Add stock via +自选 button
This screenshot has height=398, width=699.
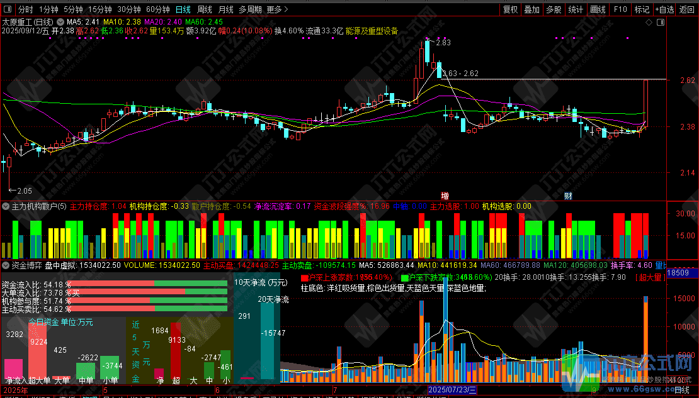coord(665,9)
